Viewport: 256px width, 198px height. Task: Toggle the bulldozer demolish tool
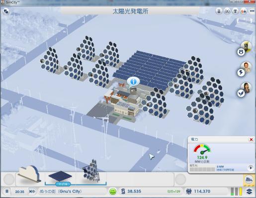point(249,180)
